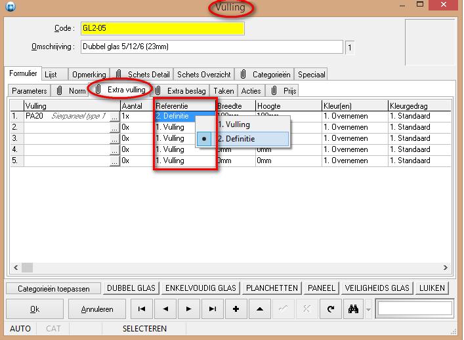Add new record with plus icon

tap(236, 309)
